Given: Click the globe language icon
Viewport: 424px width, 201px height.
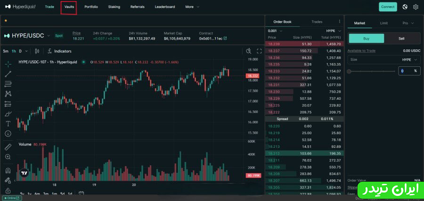Looking at the screenshot, I should tap(405, 7).
